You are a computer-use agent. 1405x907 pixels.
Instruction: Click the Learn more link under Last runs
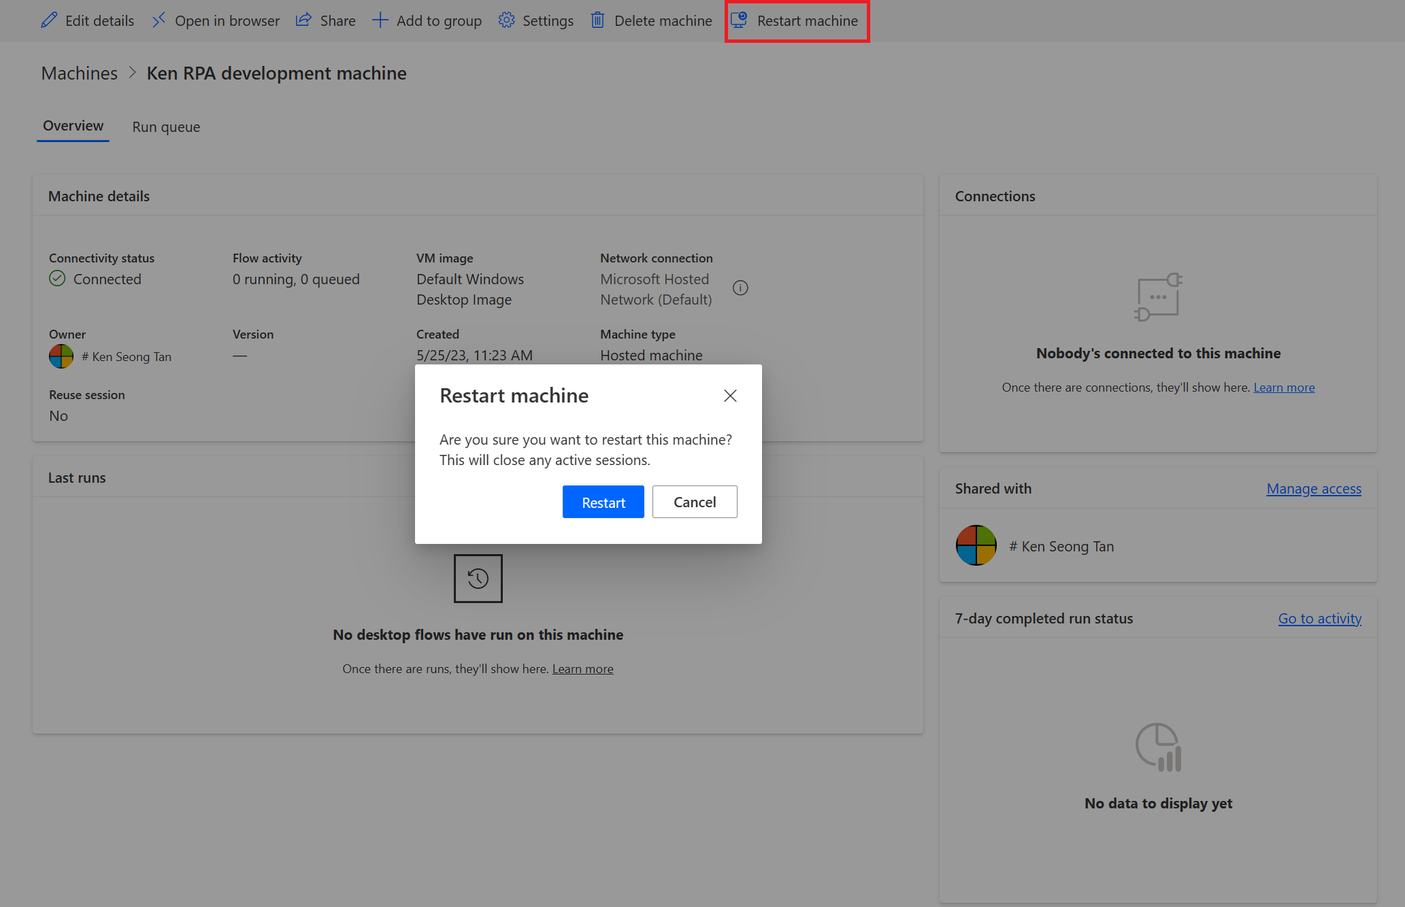pyautogui.click(x=582, y=668)
